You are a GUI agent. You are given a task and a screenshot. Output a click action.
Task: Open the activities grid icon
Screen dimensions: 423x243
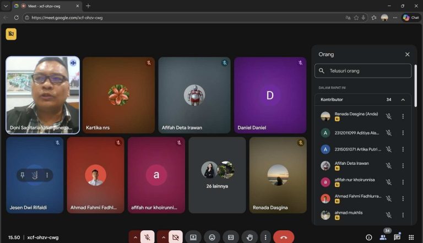tap(411, 237)
